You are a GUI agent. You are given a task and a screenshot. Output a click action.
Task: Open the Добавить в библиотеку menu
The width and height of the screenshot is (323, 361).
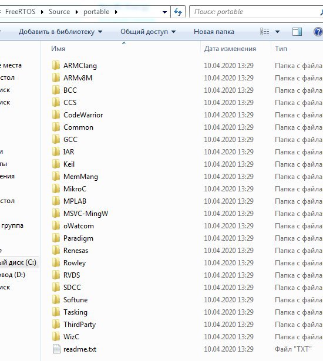60,32
